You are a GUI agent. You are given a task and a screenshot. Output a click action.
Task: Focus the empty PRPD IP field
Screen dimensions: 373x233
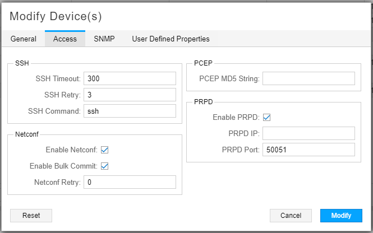[x=308, y=133]
